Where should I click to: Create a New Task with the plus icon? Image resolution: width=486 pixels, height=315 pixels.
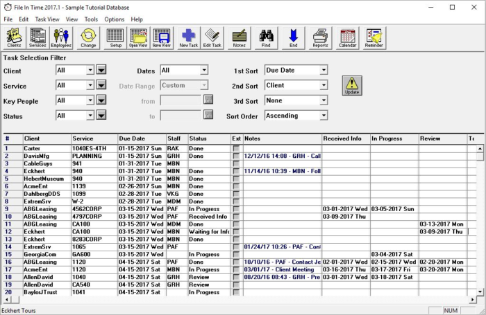pos(188,37)
